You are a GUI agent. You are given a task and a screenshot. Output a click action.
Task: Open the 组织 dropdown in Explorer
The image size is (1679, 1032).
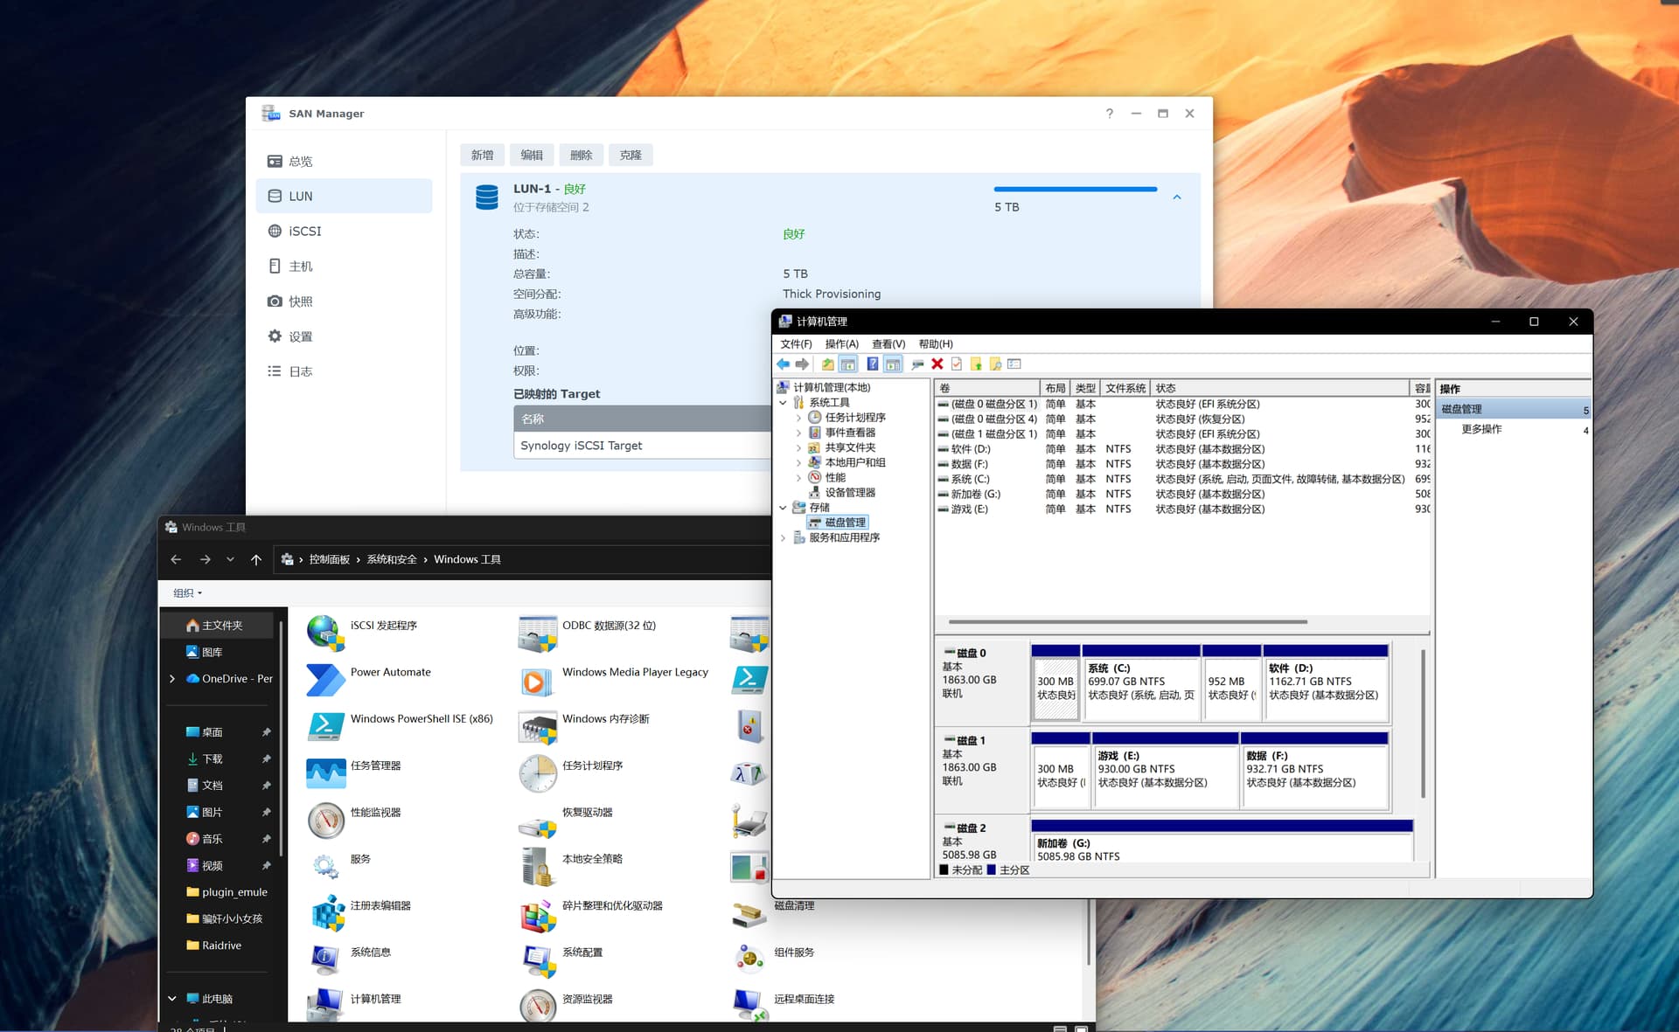[x=187, y=593]
